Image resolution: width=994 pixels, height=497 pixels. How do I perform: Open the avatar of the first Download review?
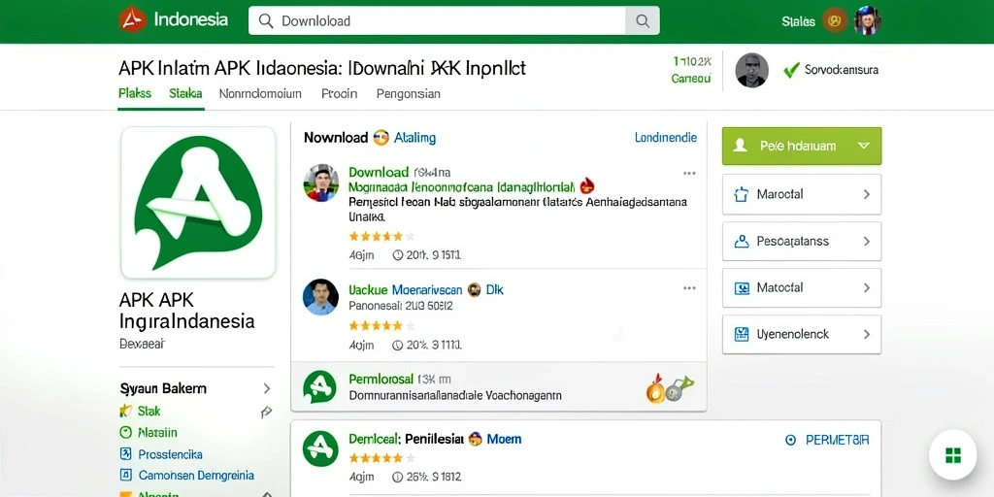coord(320,183)
